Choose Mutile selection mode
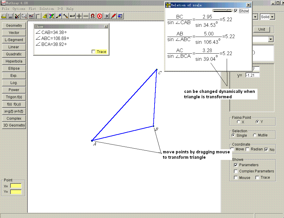The image size is (284, 218). [255, 135]
